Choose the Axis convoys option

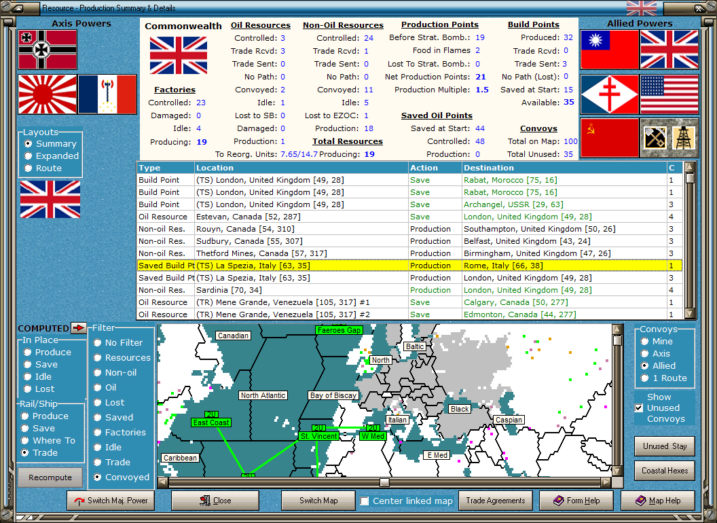tap(655, 354)
